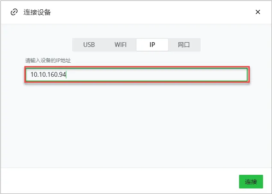Select the IP connection tab
Image resolution: width=272 pixels, height=194 pixels.
tap(152, 45)
